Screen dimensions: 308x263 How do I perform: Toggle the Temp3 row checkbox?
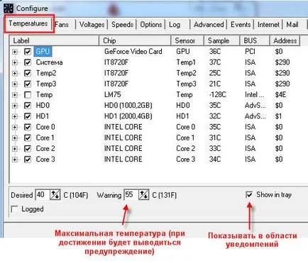(x=28, y=84)
